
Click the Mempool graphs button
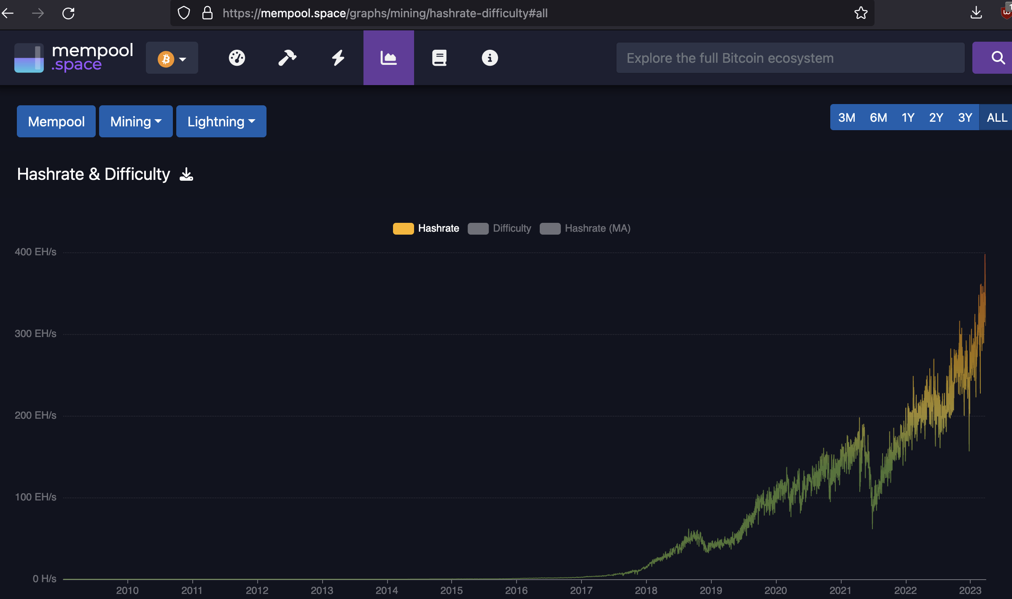pos(56,121)
